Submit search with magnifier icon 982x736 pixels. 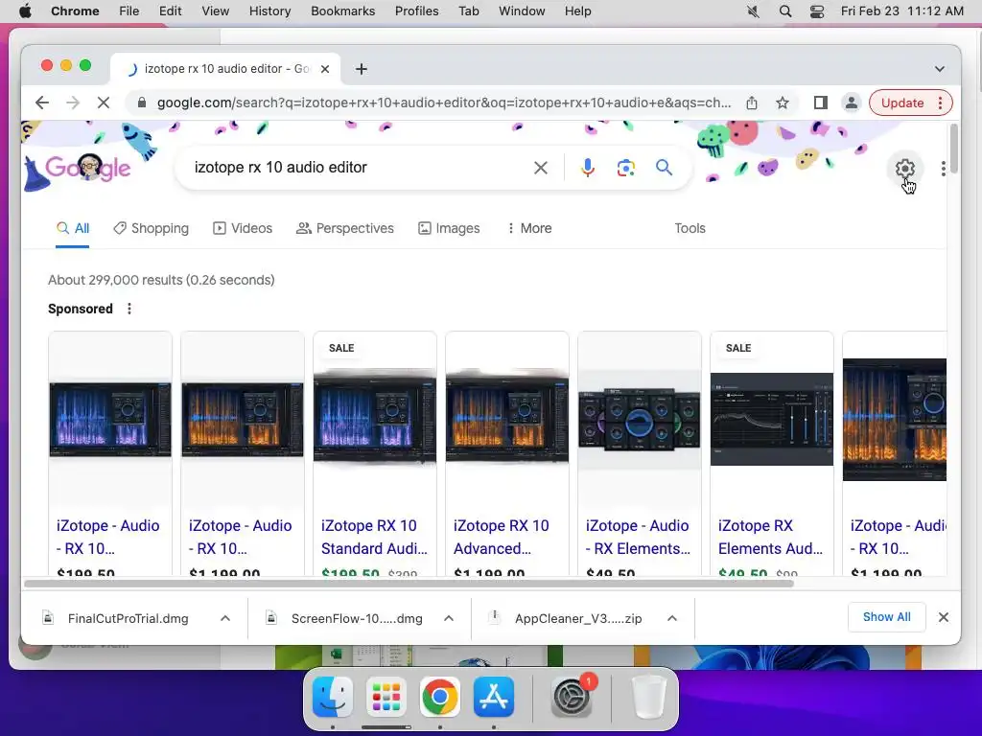point(664,167)
